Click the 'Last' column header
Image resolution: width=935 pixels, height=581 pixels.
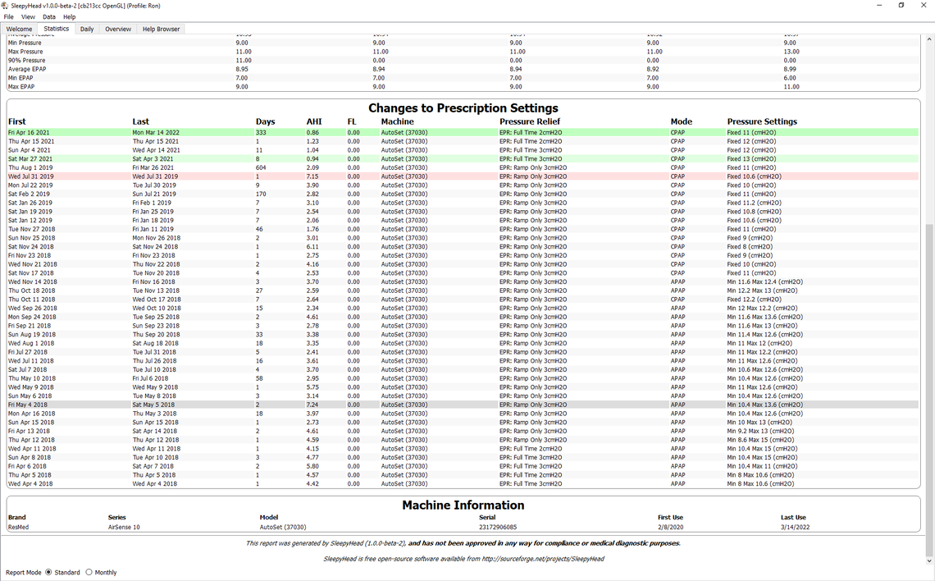coord(141,121)
